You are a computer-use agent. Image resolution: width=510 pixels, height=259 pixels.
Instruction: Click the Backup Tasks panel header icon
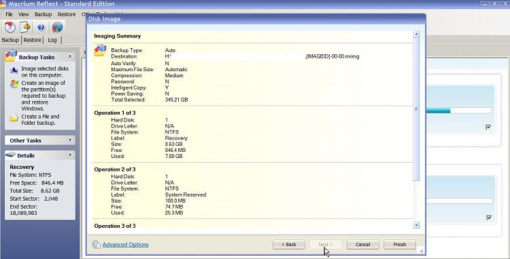[x=11, y=56]
